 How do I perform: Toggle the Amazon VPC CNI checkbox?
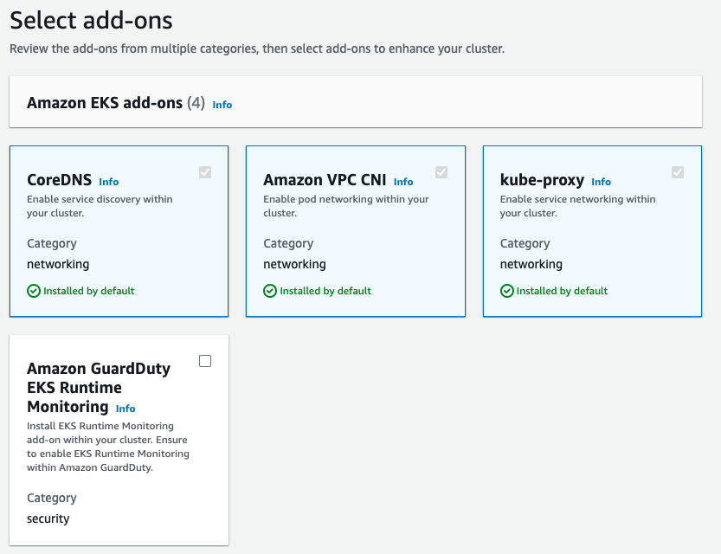click(441, 172)
